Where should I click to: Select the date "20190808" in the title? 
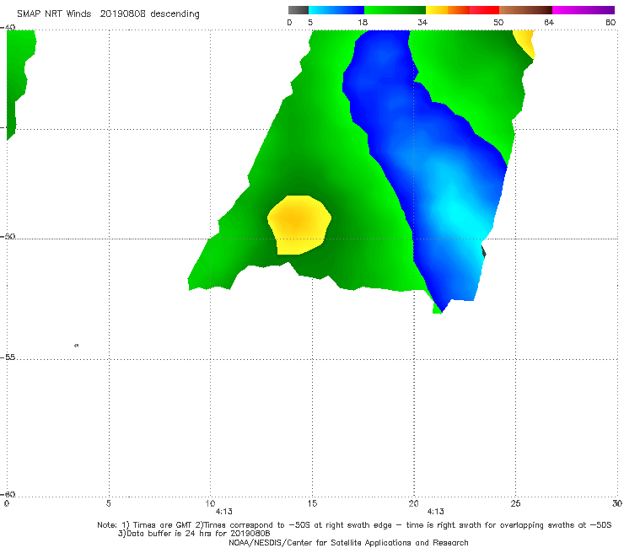point(122,14)
